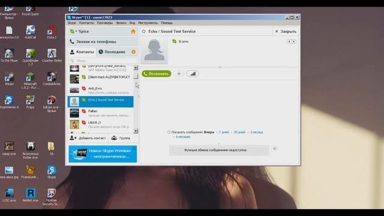Select the LALKA ;3 contact
384x216 pixels.
pos(101,124)
